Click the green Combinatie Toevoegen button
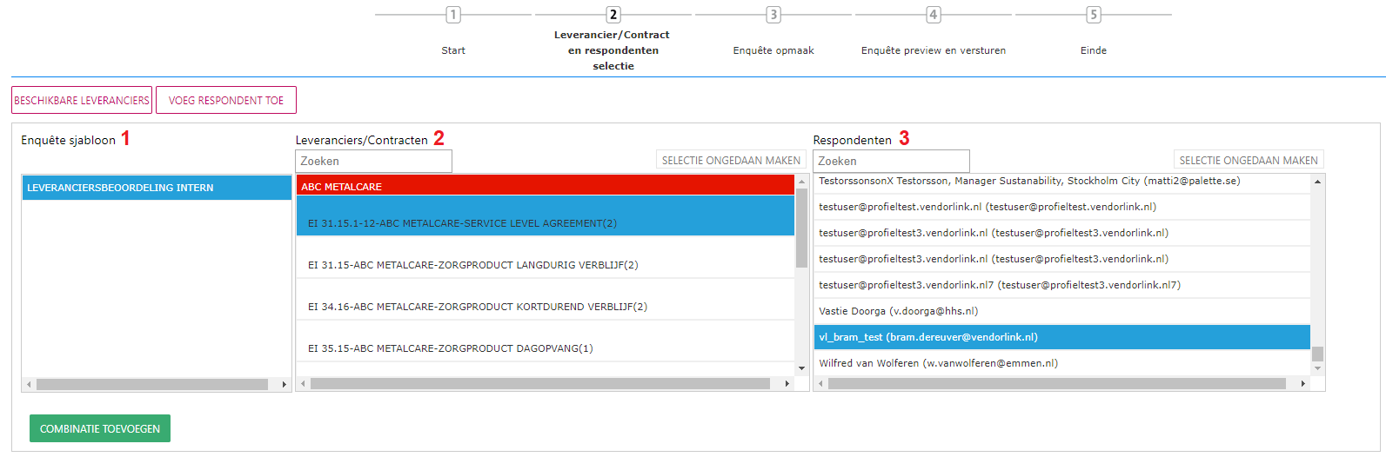Viewport: 1386px width, 457px height. coord(100,428)
